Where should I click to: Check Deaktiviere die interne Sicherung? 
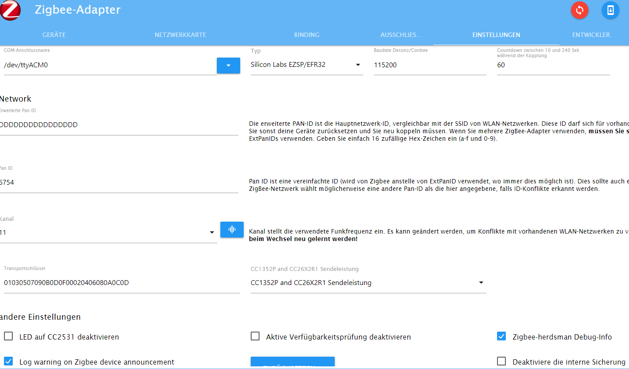501,362
